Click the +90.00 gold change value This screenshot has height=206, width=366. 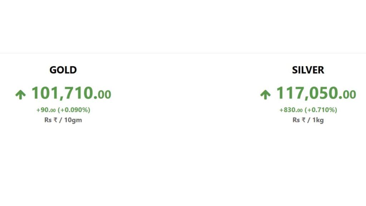46,110
